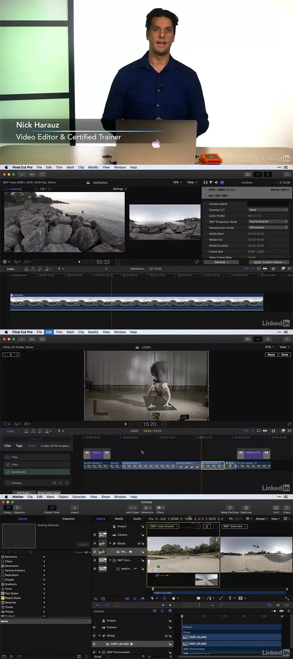Open the Video inspector film icon in the Meditation window
293x659 pixels.
[205, 182]
